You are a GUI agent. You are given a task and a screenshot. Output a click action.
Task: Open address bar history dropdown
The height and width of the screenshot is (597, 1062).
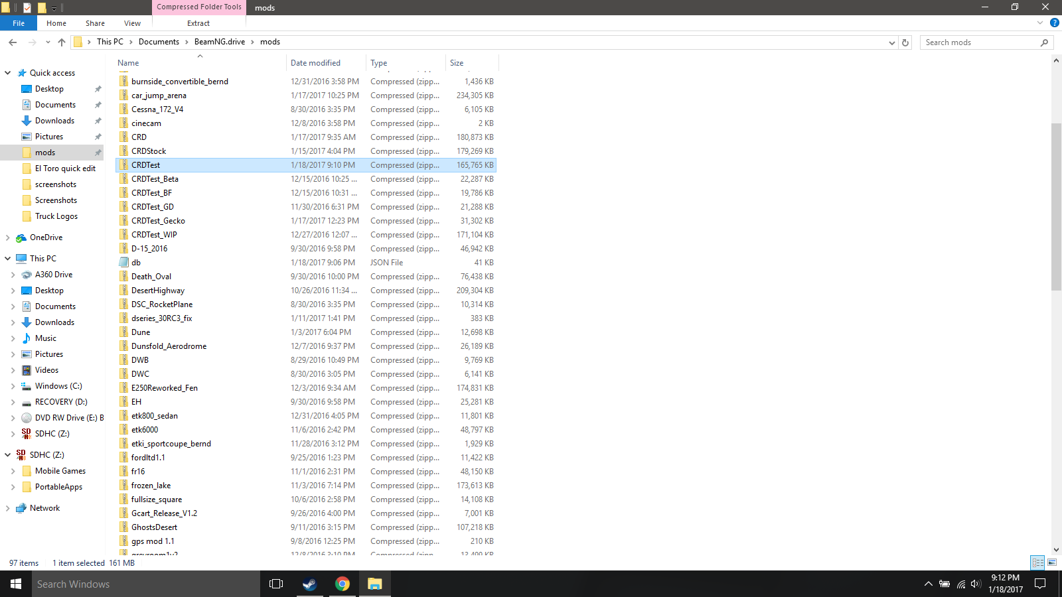coord(891,42)
